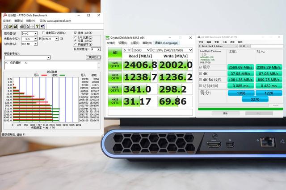Click the question mark Help icon in ATTO toolbar
286x190 pixels.
pyautogui.click(x=37, y=27)
